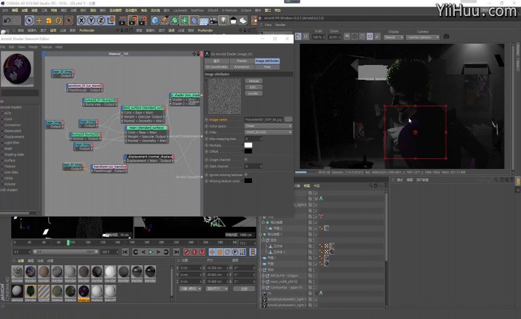Expand the Displacement shader category

pyautogui.click(x=14, y=137)
